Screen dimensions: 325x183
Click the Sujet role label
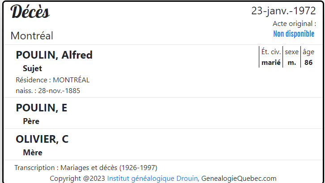pyautogui.click(x=32, y=68)
